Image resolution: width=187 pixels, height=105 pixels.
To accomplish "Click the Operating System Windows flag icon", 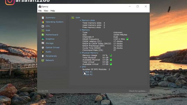I will (43, 22).
